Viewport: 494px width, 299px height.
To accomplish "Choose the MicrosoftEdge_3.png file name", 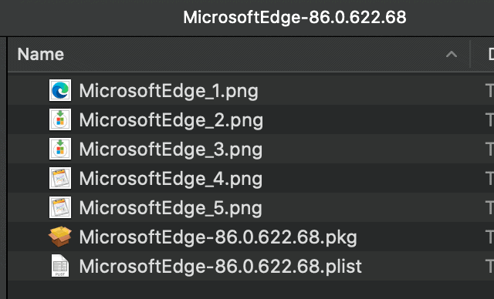I will (x=171, y=149).
